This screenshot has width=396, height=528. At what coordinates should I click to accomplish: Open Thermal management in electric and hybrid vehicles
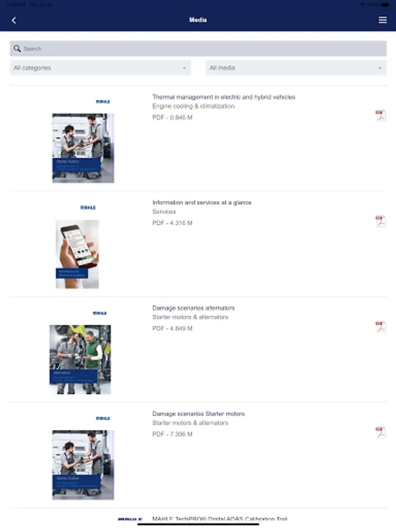[224, 97]
